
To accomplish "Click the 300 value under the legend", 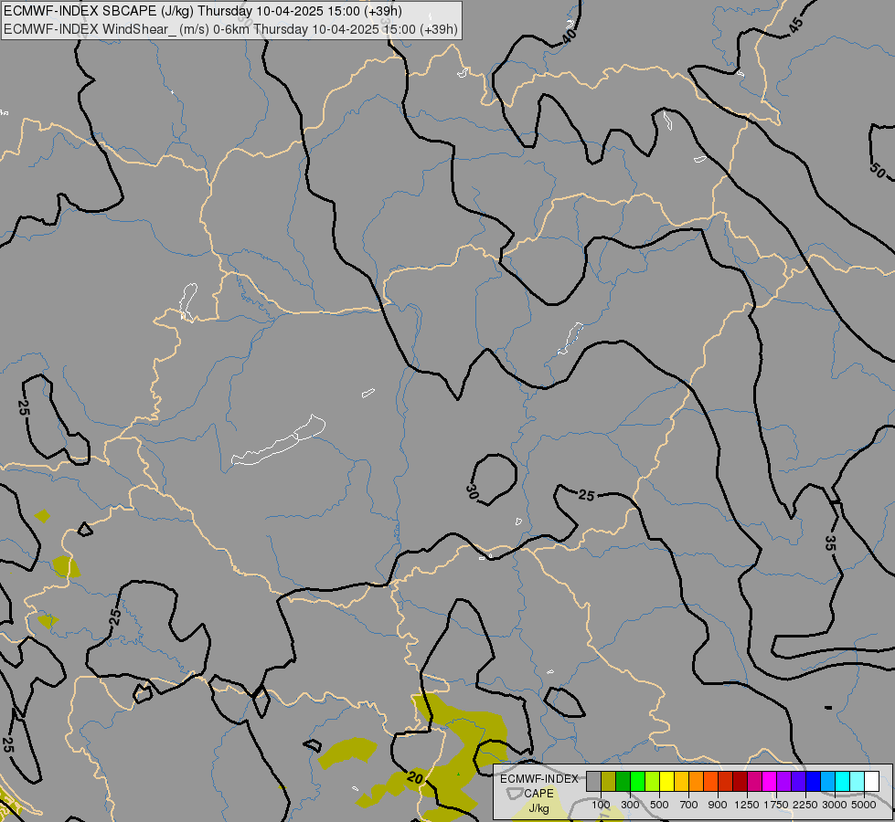I will point(630,805).
